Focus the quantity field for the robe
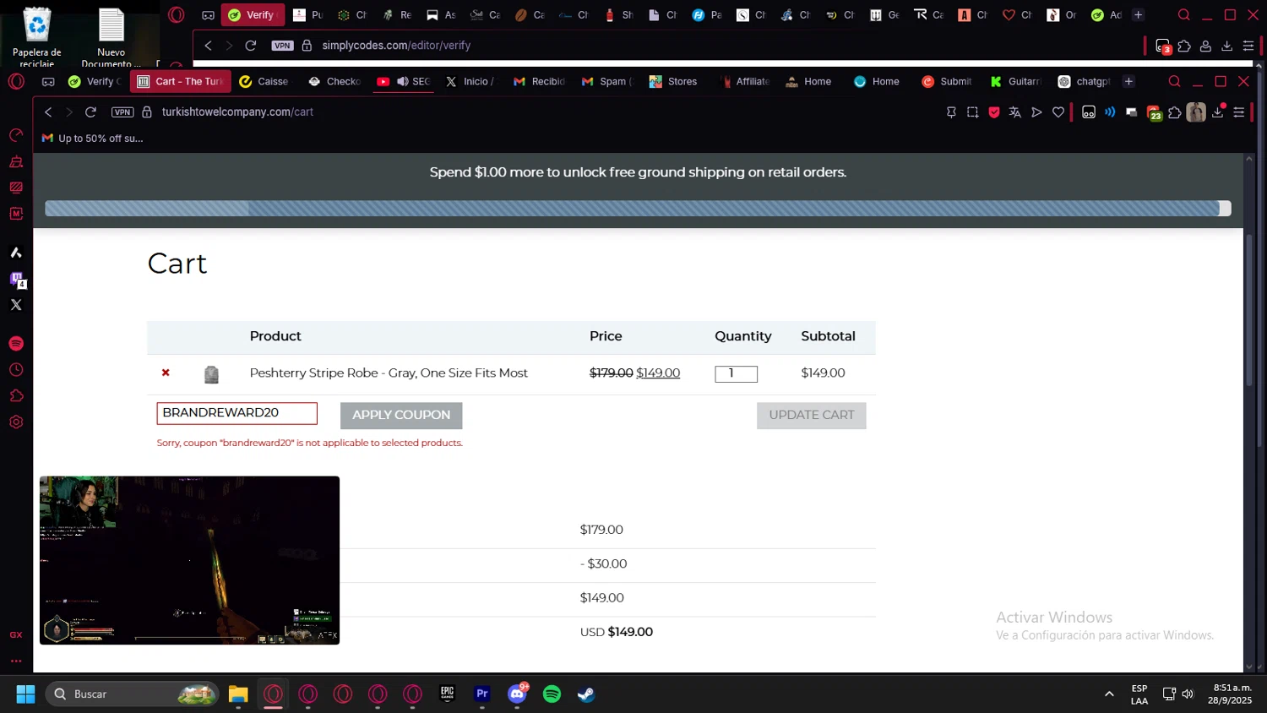Viewport: 1267px width, 713px height. point(737,373)
